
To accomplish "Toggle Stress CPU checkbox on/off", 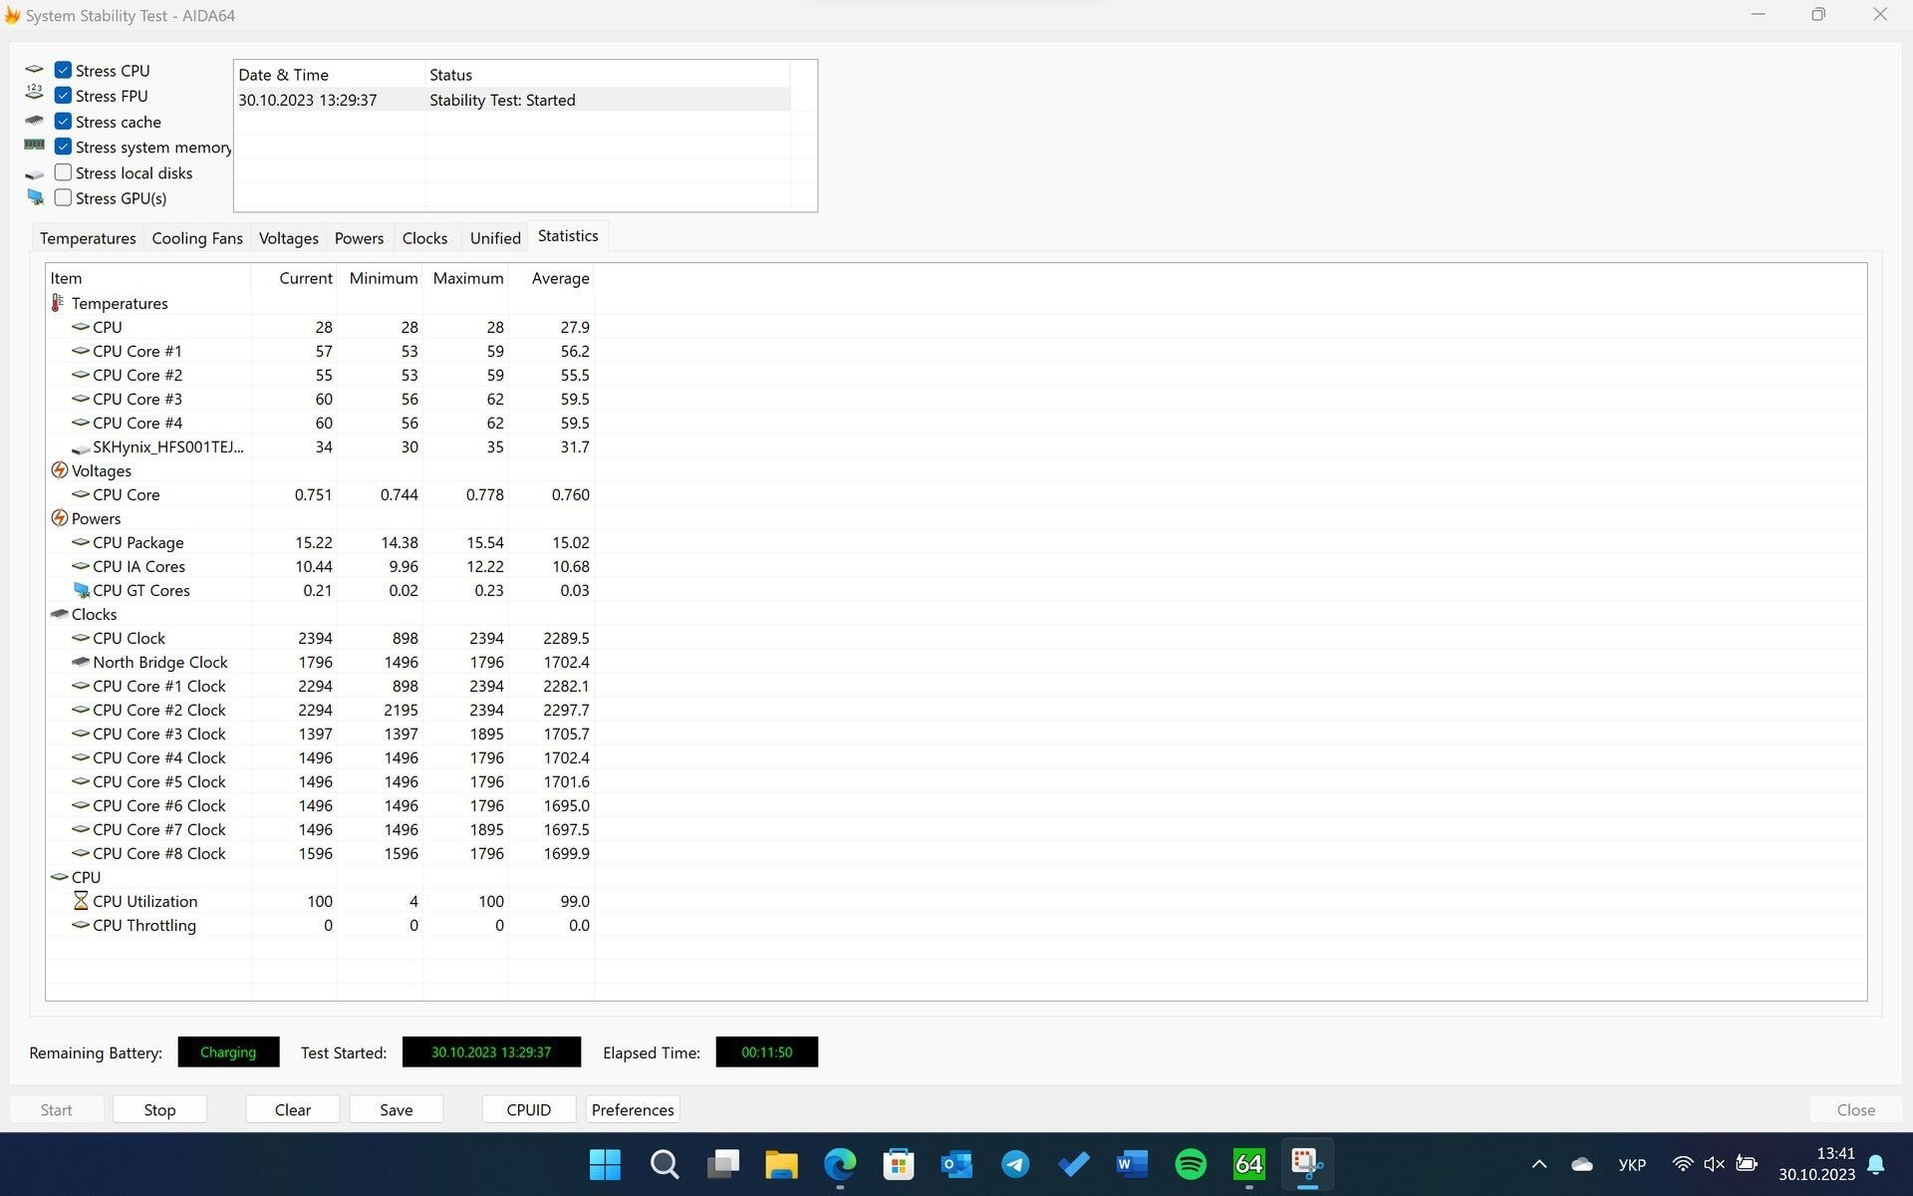I will tap(65, 69).
